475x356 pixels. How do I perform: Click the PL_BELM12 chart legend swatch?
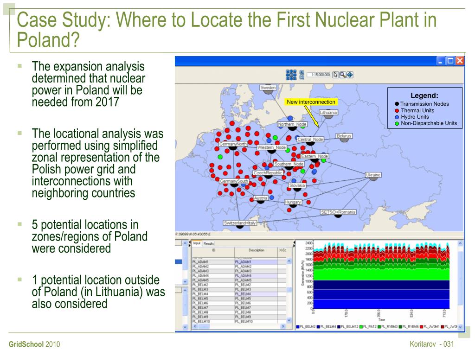tap(339, 327)
